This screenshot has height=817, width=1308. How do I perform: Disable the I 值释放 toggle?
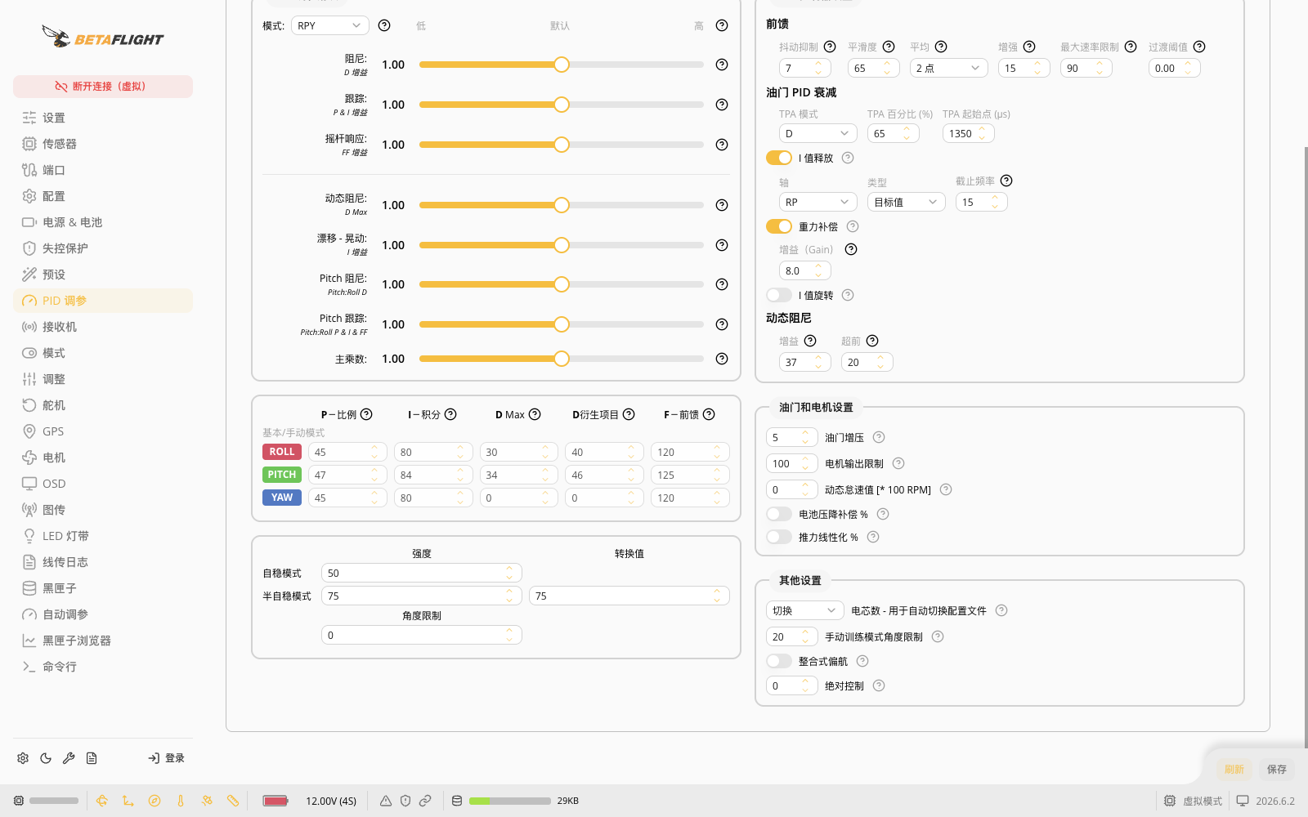tap(779, 158)
